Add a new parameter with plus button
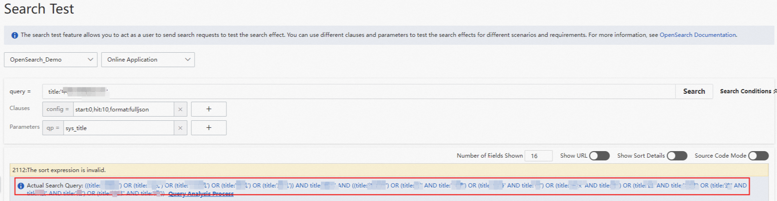Screen dimensions: 777x201 (x=209, y=128)
